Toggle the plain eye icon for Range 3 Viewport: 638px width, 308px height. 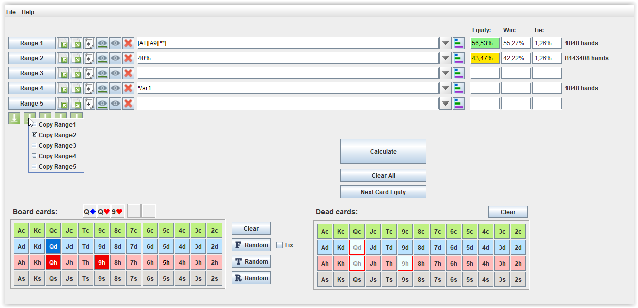pos(115,73)
